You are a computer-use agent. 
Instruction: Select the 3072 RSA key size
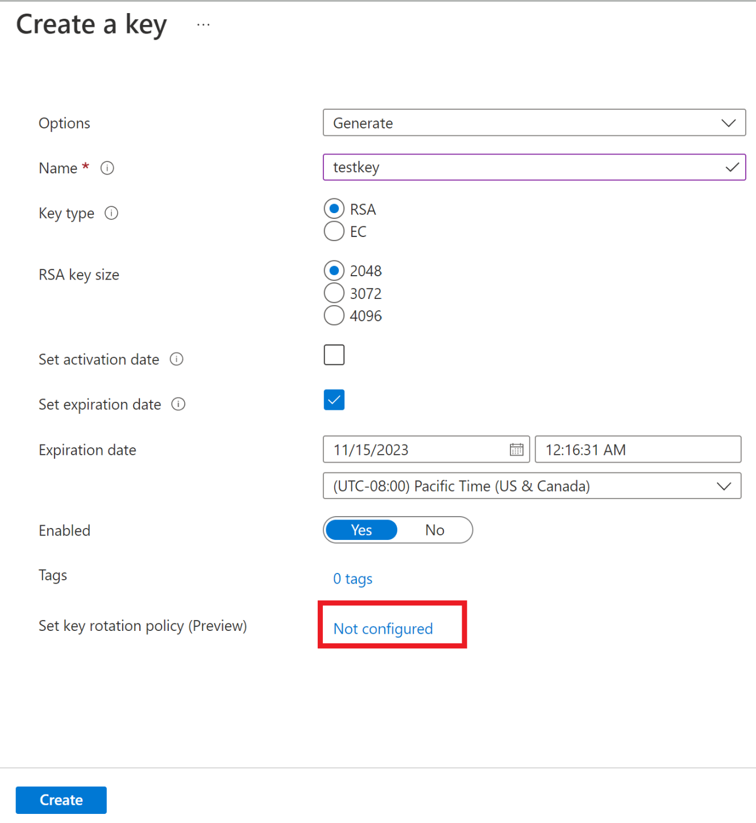pyautogui.click(x=334, y=293)
